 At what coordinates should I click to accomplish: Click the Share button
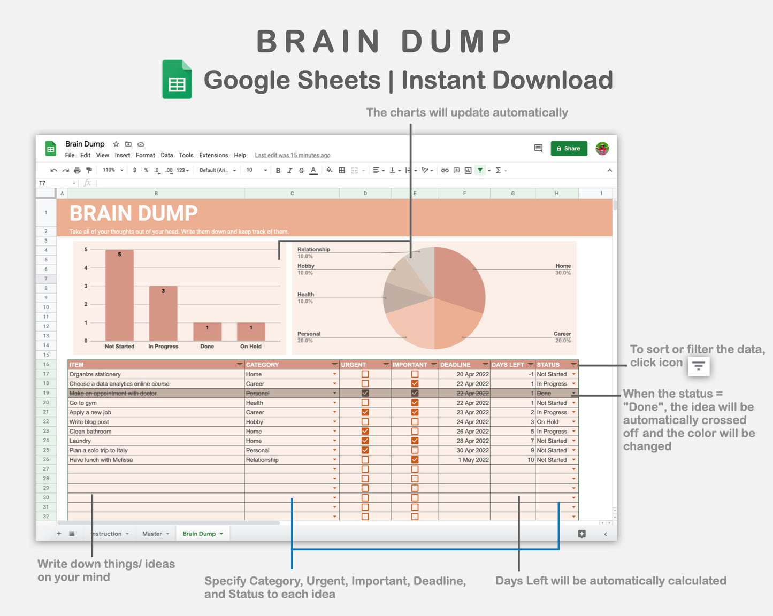[569, 148]
